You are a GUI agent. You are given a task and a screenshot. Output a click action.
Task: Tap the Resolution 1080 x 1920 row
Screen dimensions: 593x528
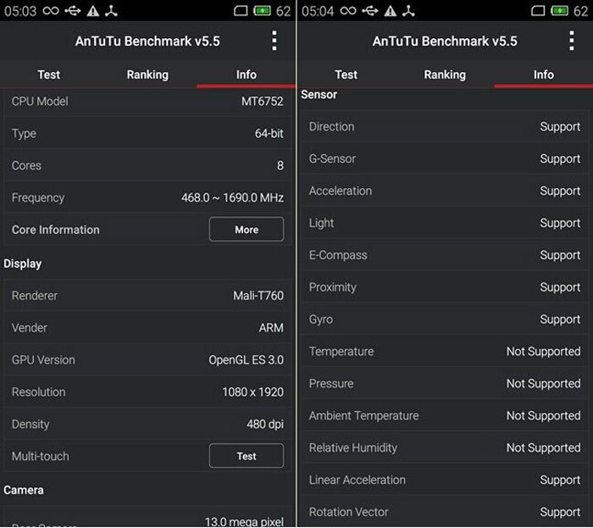pyautogui.click(x=147, y=392)
